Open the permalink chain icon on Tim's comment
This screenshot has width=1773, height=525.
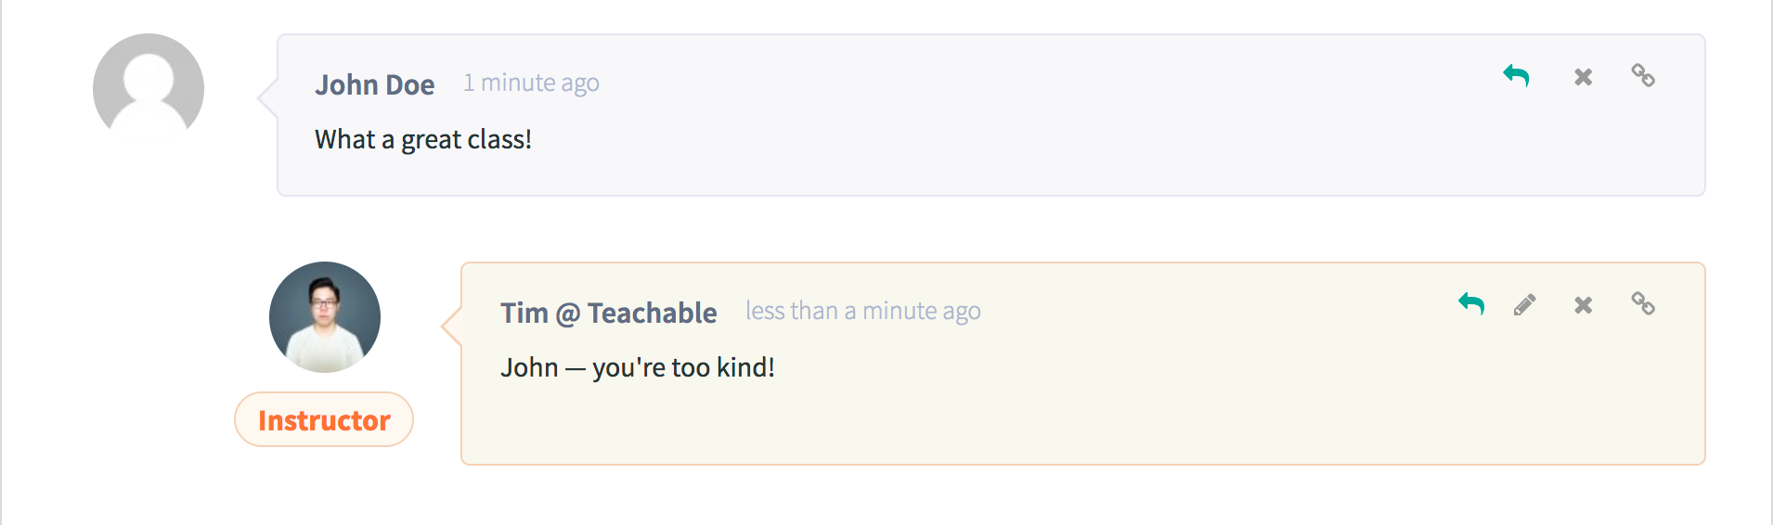[x=1643, y=303]
